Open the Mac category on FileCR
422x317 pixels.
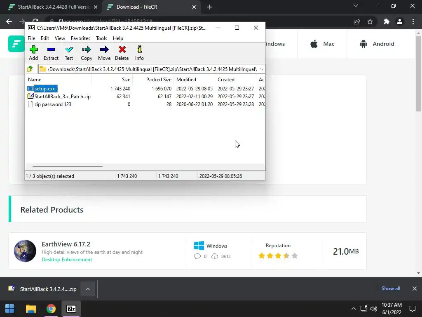coord(322,44)
